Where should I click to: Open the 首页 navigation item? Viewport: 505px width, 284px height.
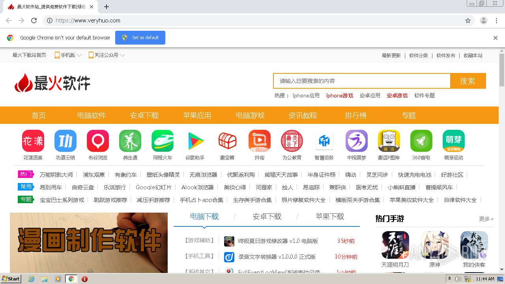tap(39, 116)
